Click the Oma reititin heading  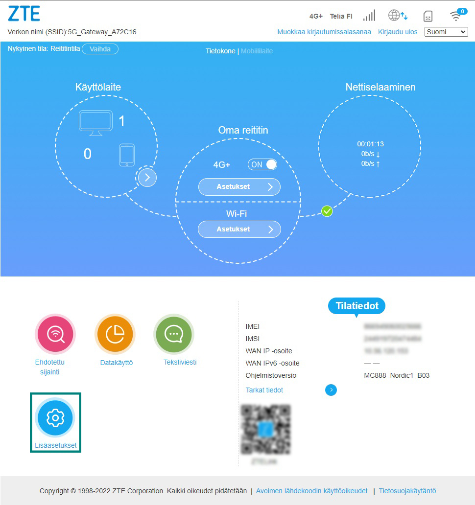pos(243,130)
